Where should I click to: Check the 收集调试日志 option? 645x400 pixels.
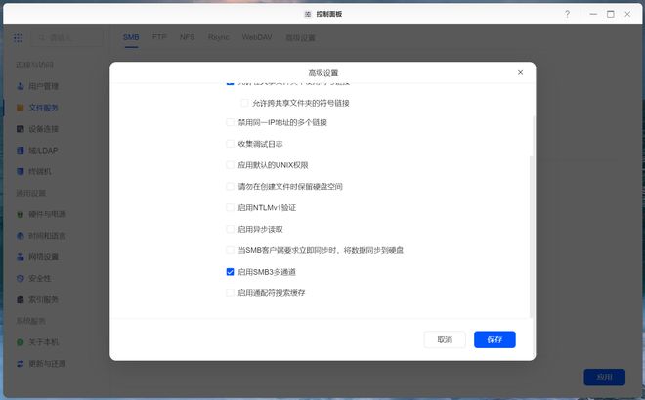[x=230, y=144]
